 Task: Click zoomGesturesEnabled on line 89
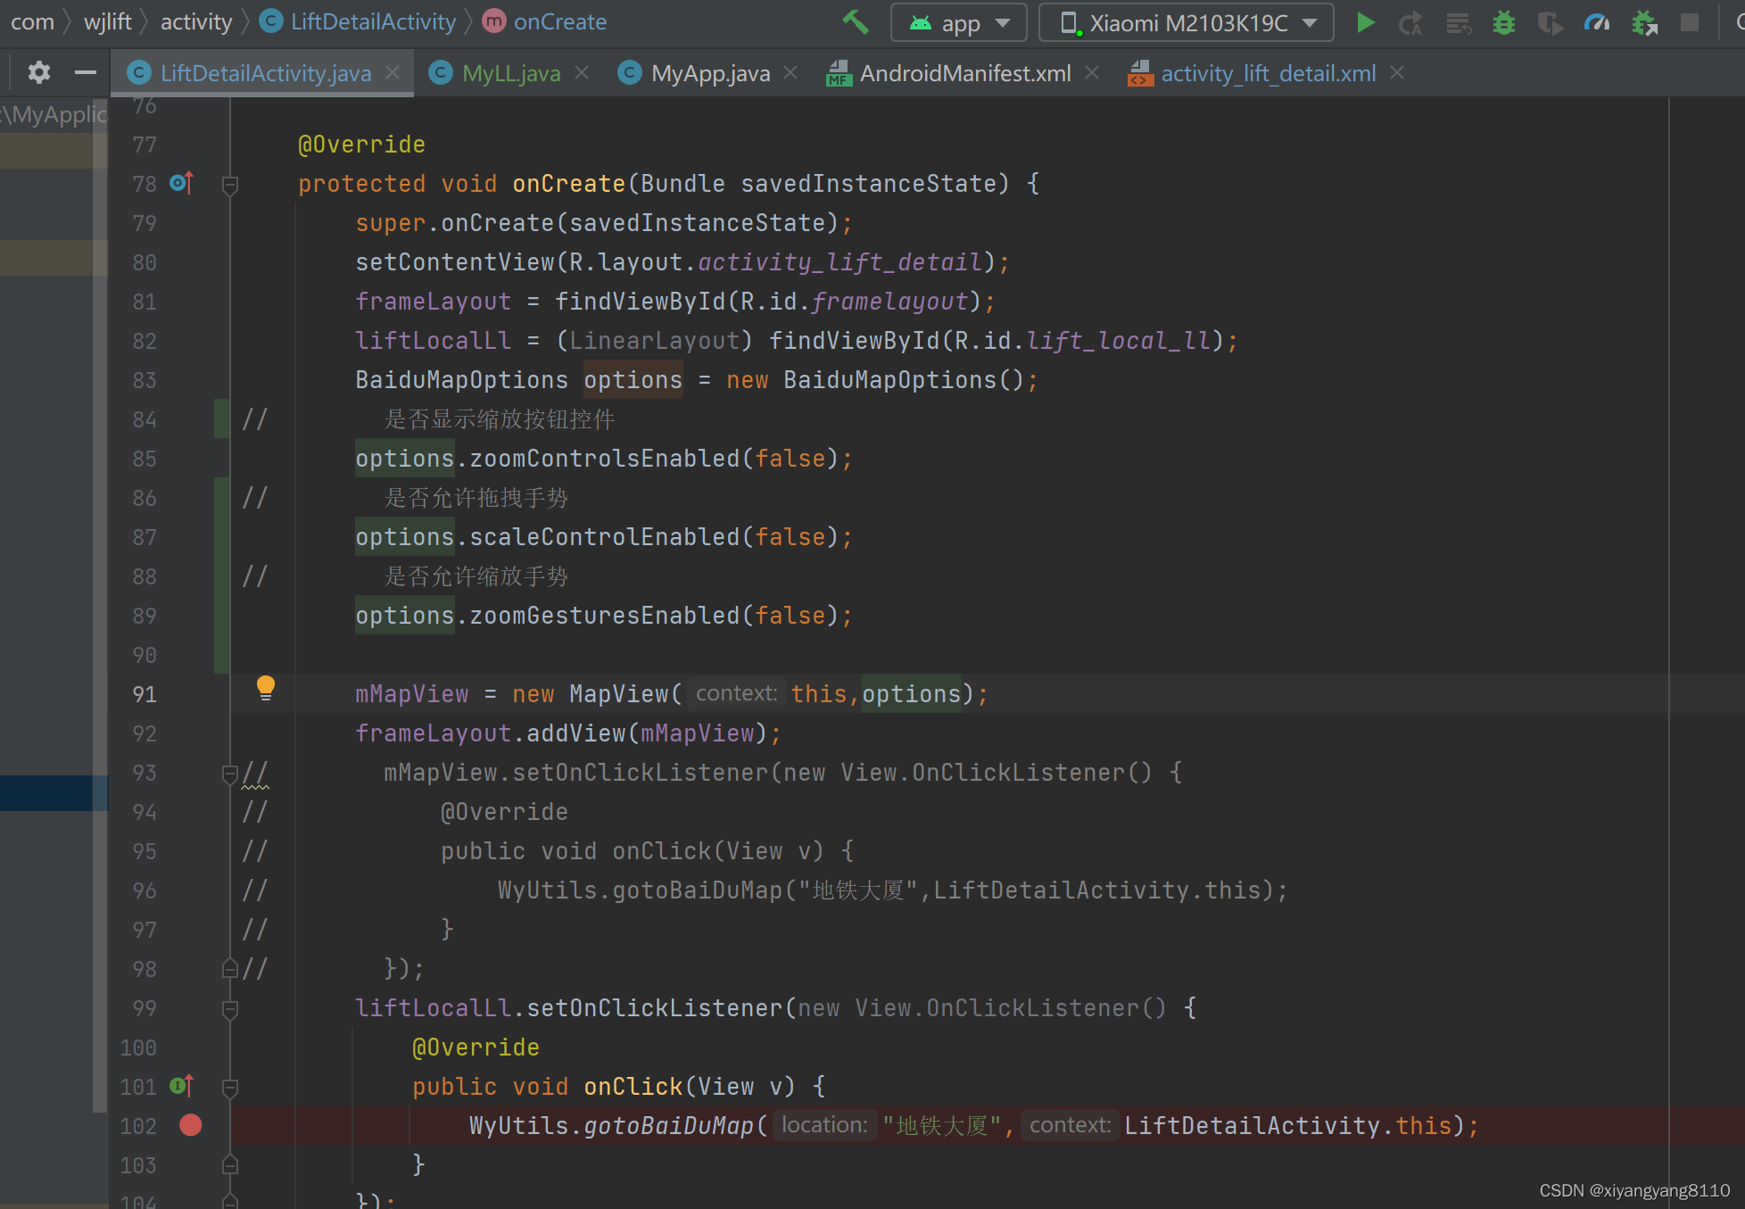coord(604,616)
